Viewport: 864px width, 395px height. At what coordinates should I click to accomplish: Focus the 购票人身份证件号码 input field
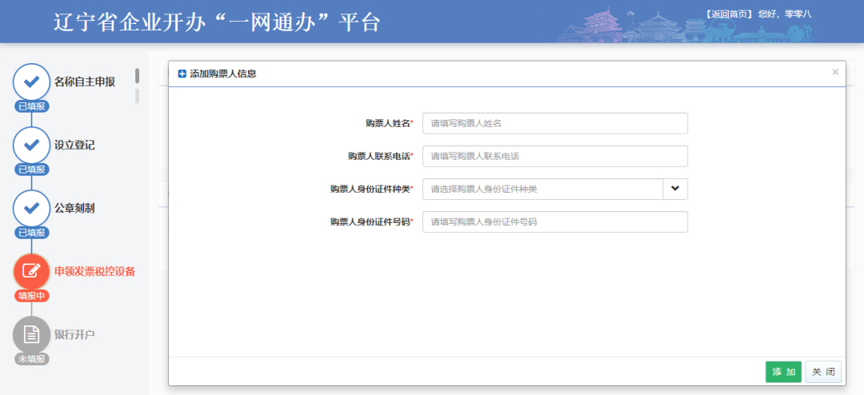point(555,222)
